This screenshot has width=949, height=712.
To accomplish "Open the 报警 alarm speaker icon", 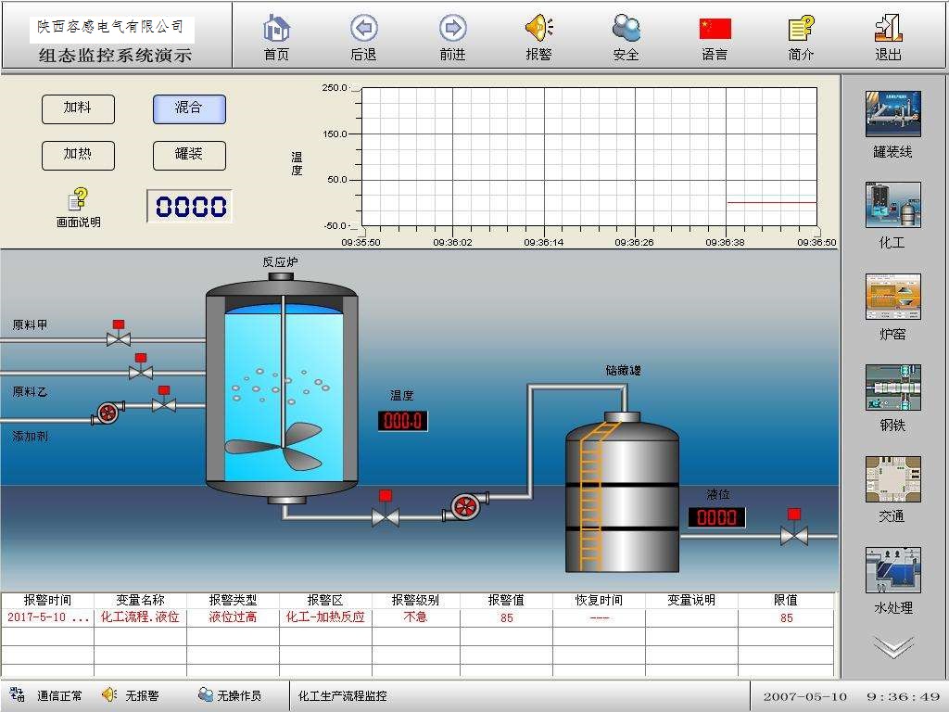I will [x=538, y=29].
